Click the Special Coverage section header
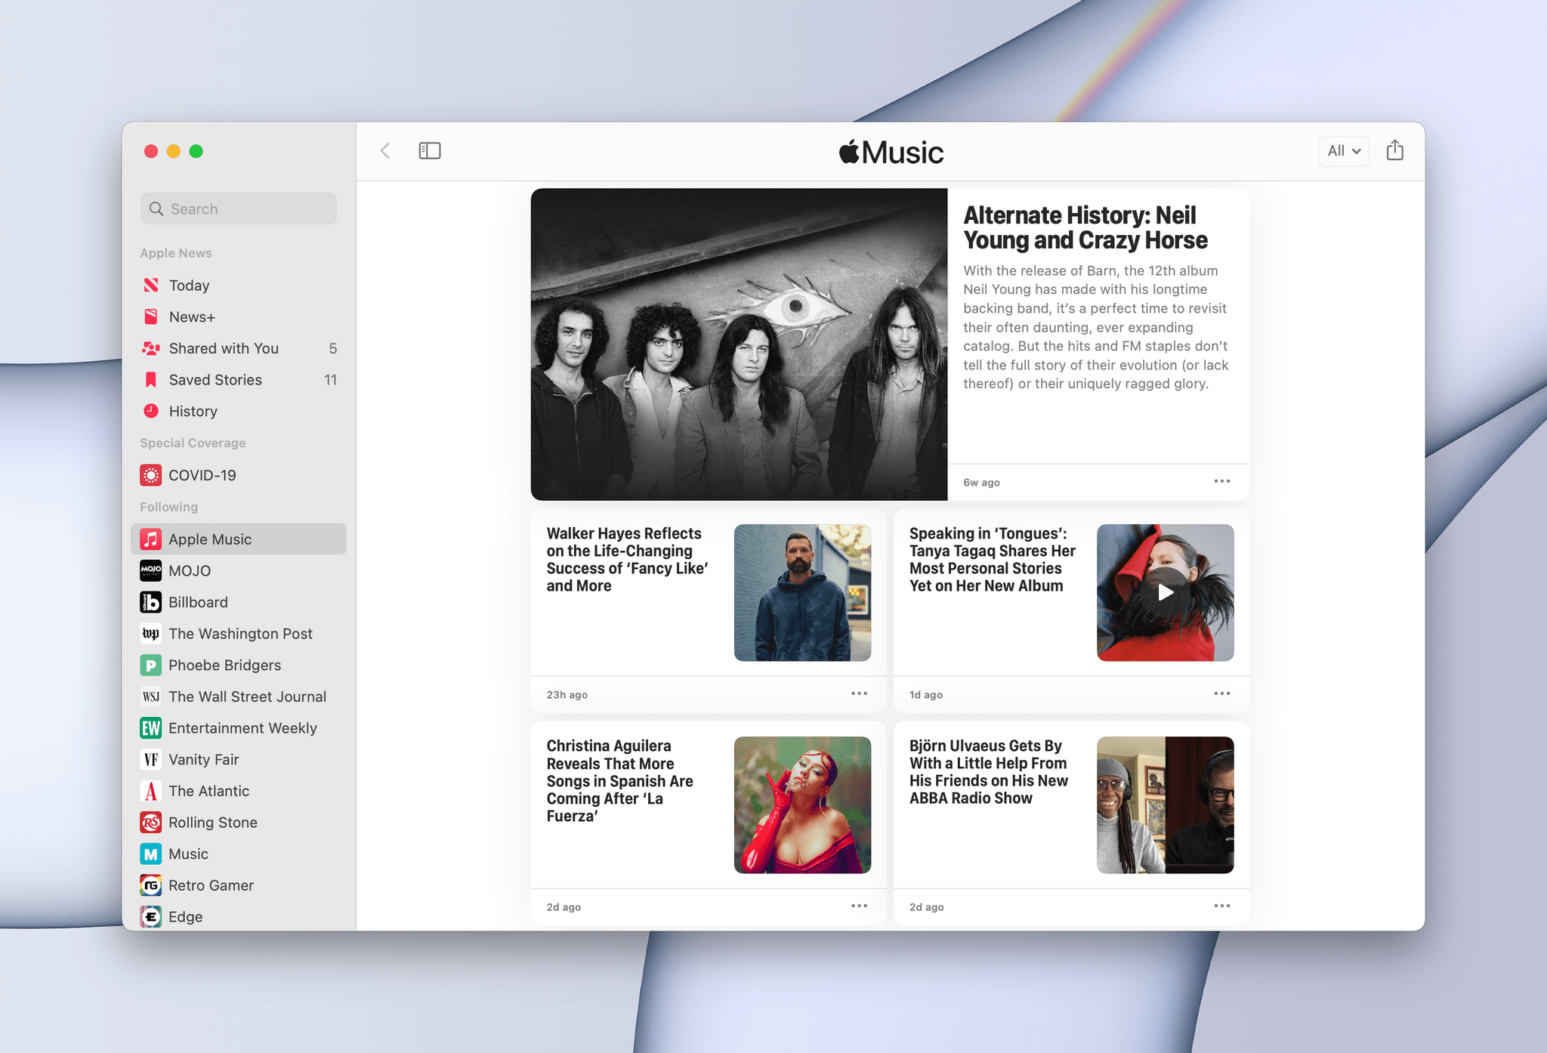 193,443
